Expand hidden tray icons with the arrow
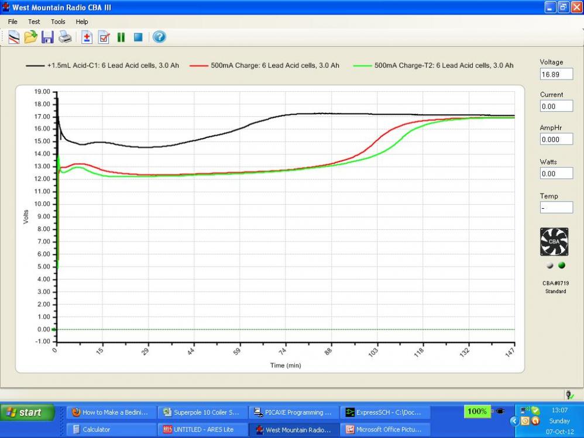This screenshot has width=584, height=438. click(x=514, y=421)
